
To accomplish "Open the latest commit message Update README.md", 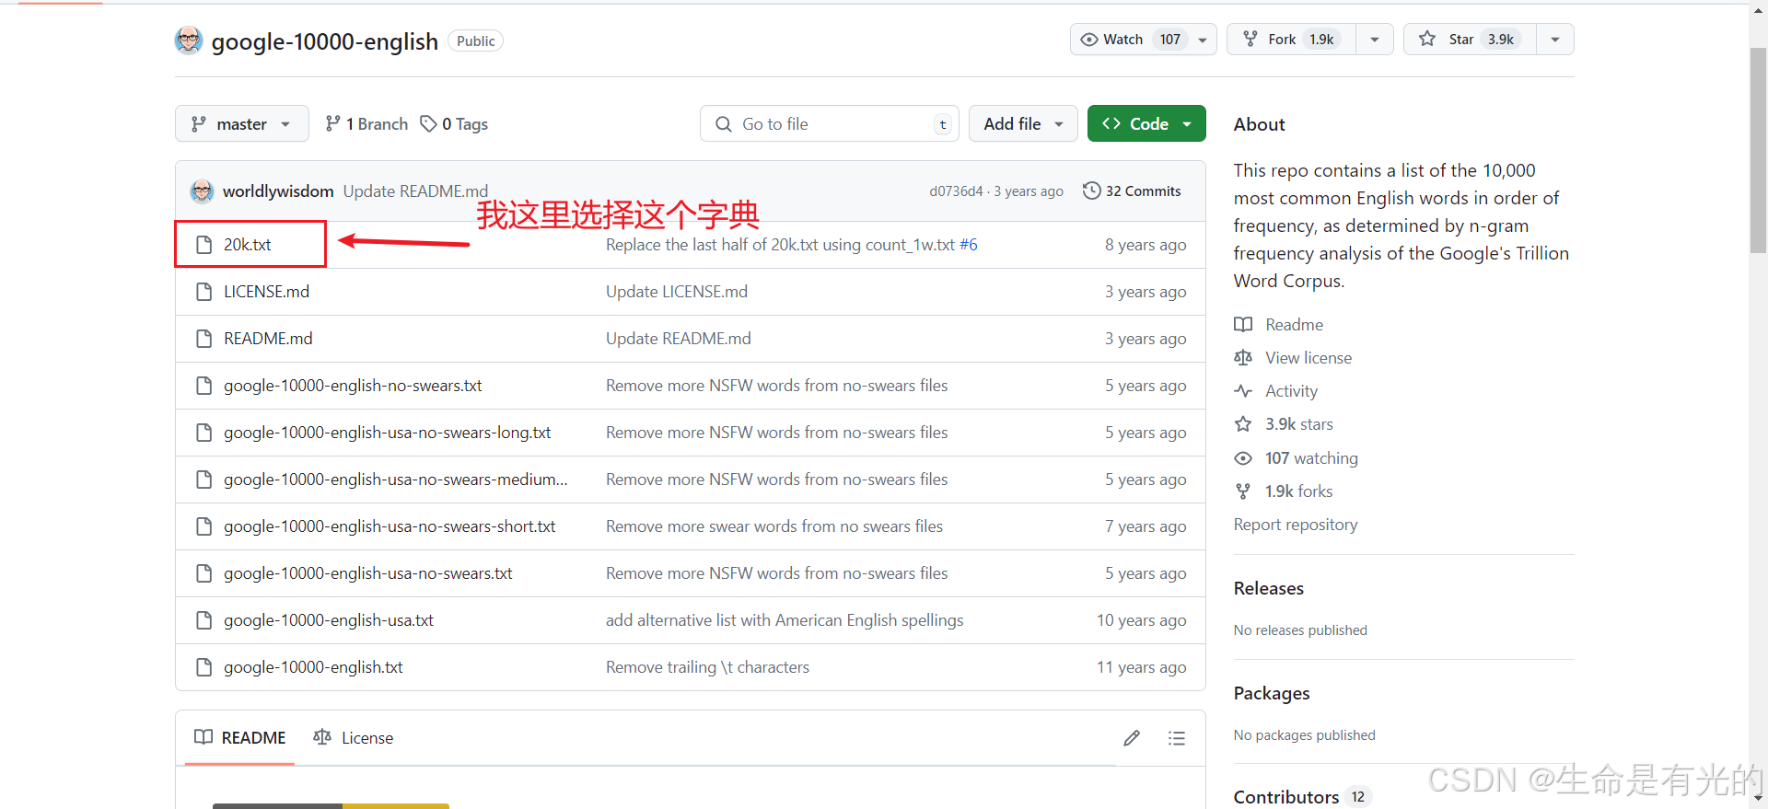I will coord(415,191).
